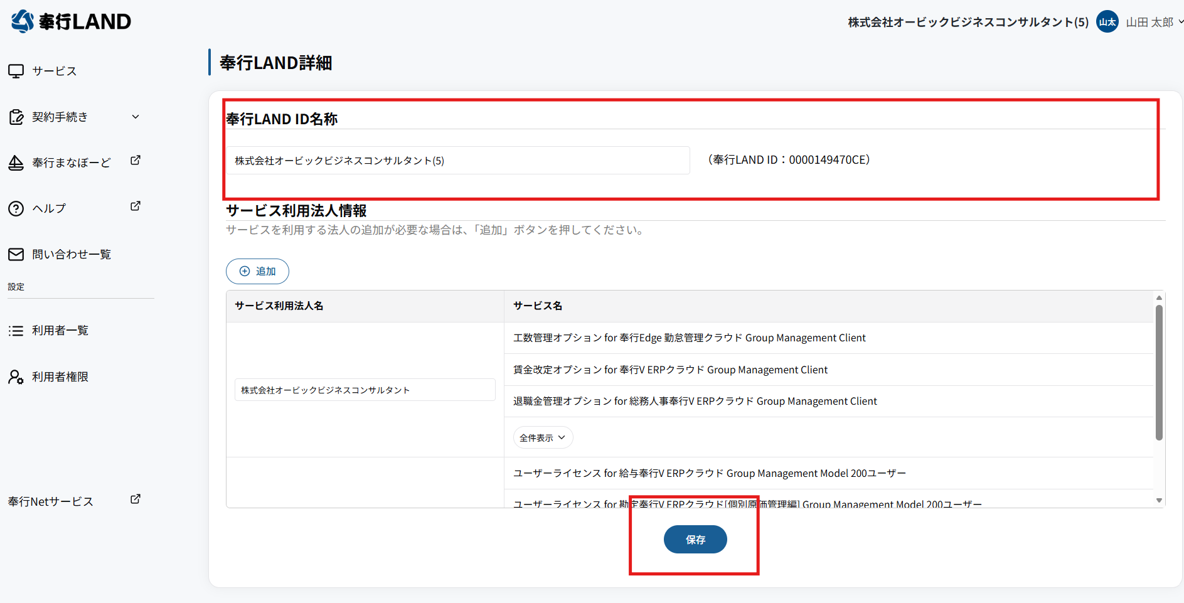1184x603 pixels.
Task: Click the service table vertical scrollbar
Action: 1159,373
